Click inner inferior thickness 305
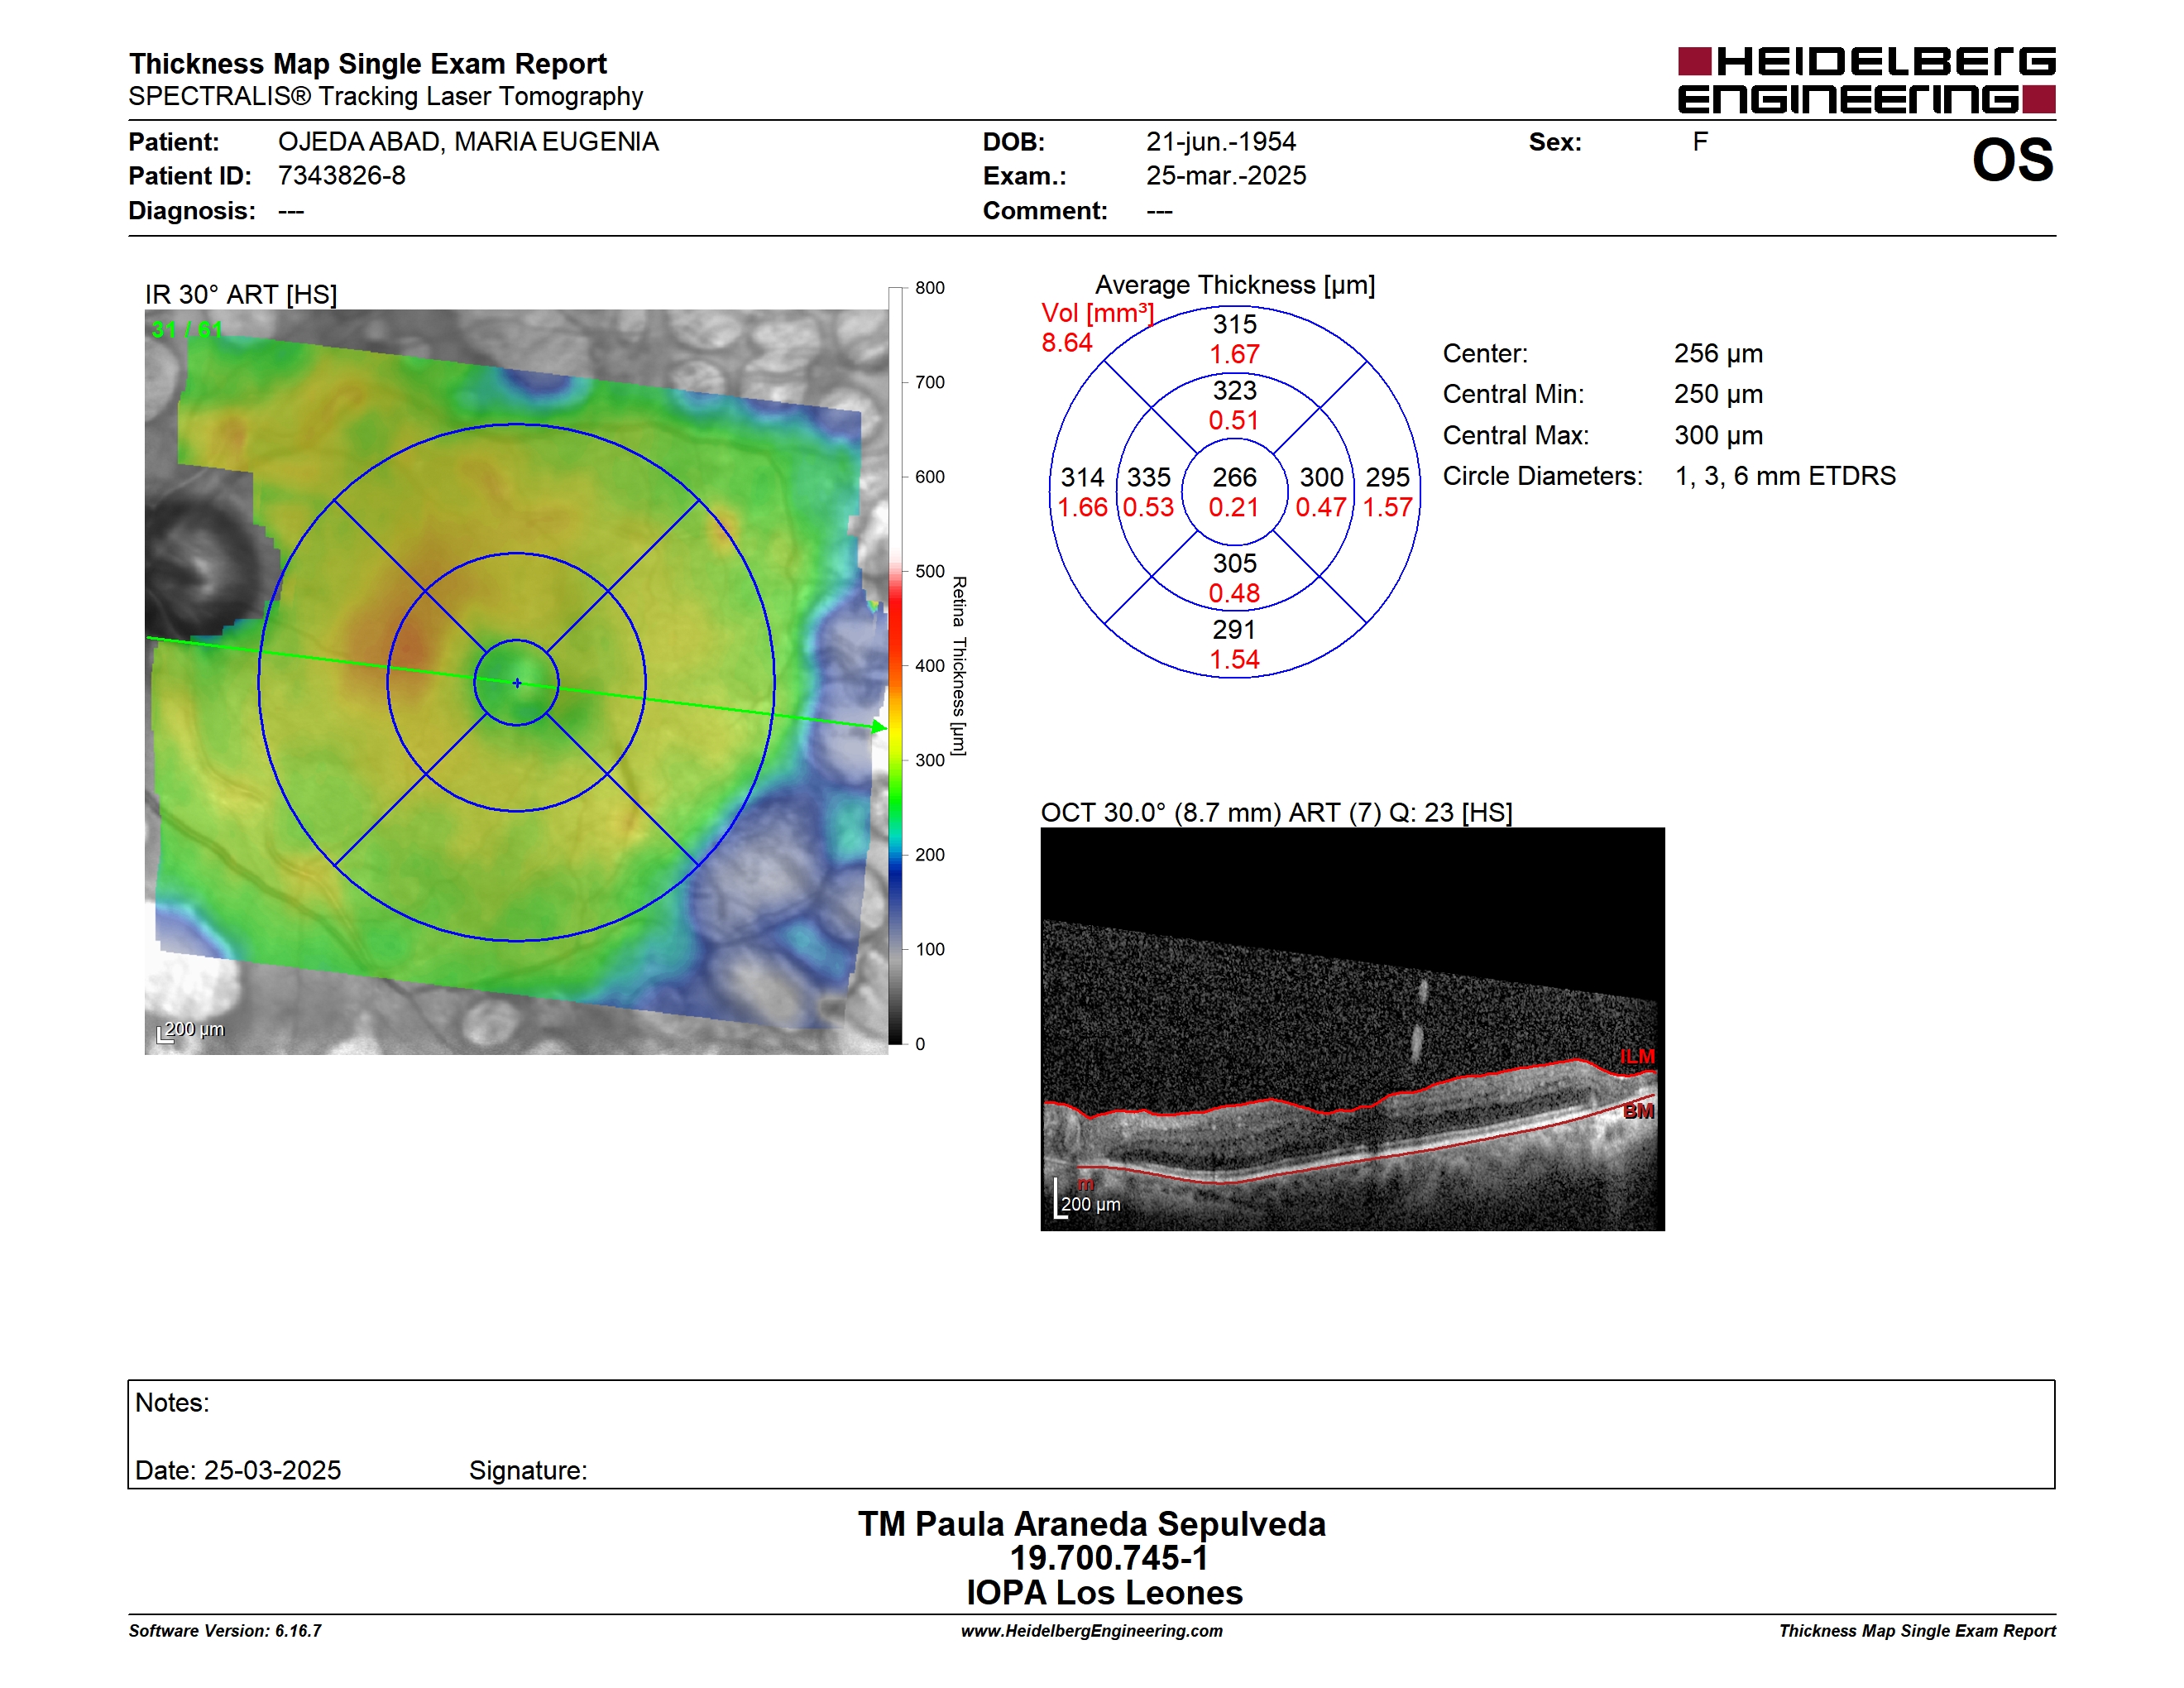Screen dimensions: 2184x1688 1234,564
